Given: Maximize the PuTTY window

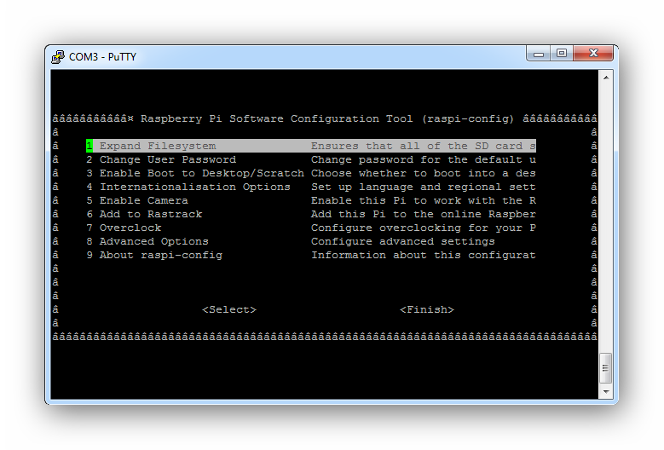Looking at the screenshot, I should point(561,54).
